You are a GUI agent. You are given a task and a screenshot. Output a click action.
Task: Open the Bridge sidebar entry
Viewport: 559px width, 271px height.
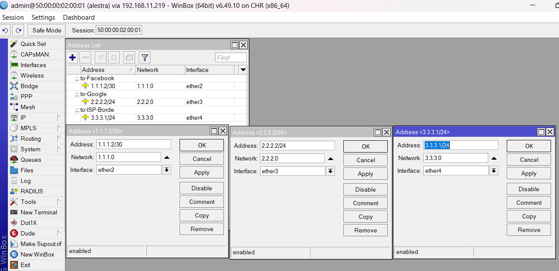click(x=29, y=86)
